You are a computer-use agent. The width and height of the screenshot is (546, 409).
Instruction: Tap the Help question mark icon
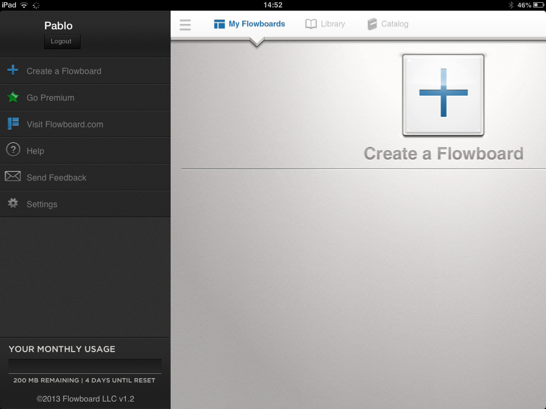pyautogui.click(x=12, y=150)
